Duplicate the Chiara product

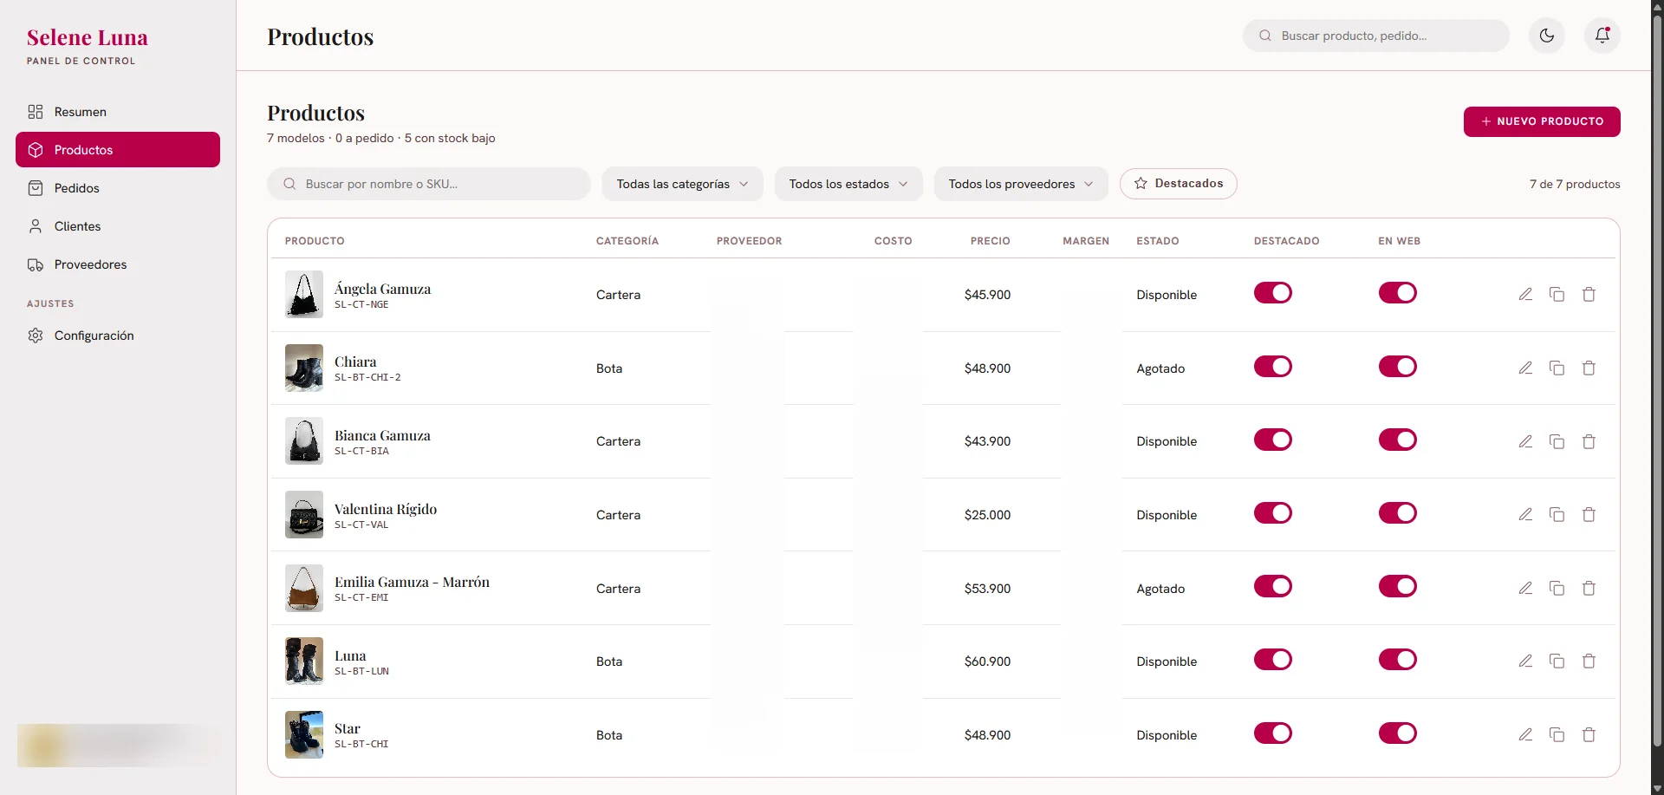click(x=1557, y=368)
